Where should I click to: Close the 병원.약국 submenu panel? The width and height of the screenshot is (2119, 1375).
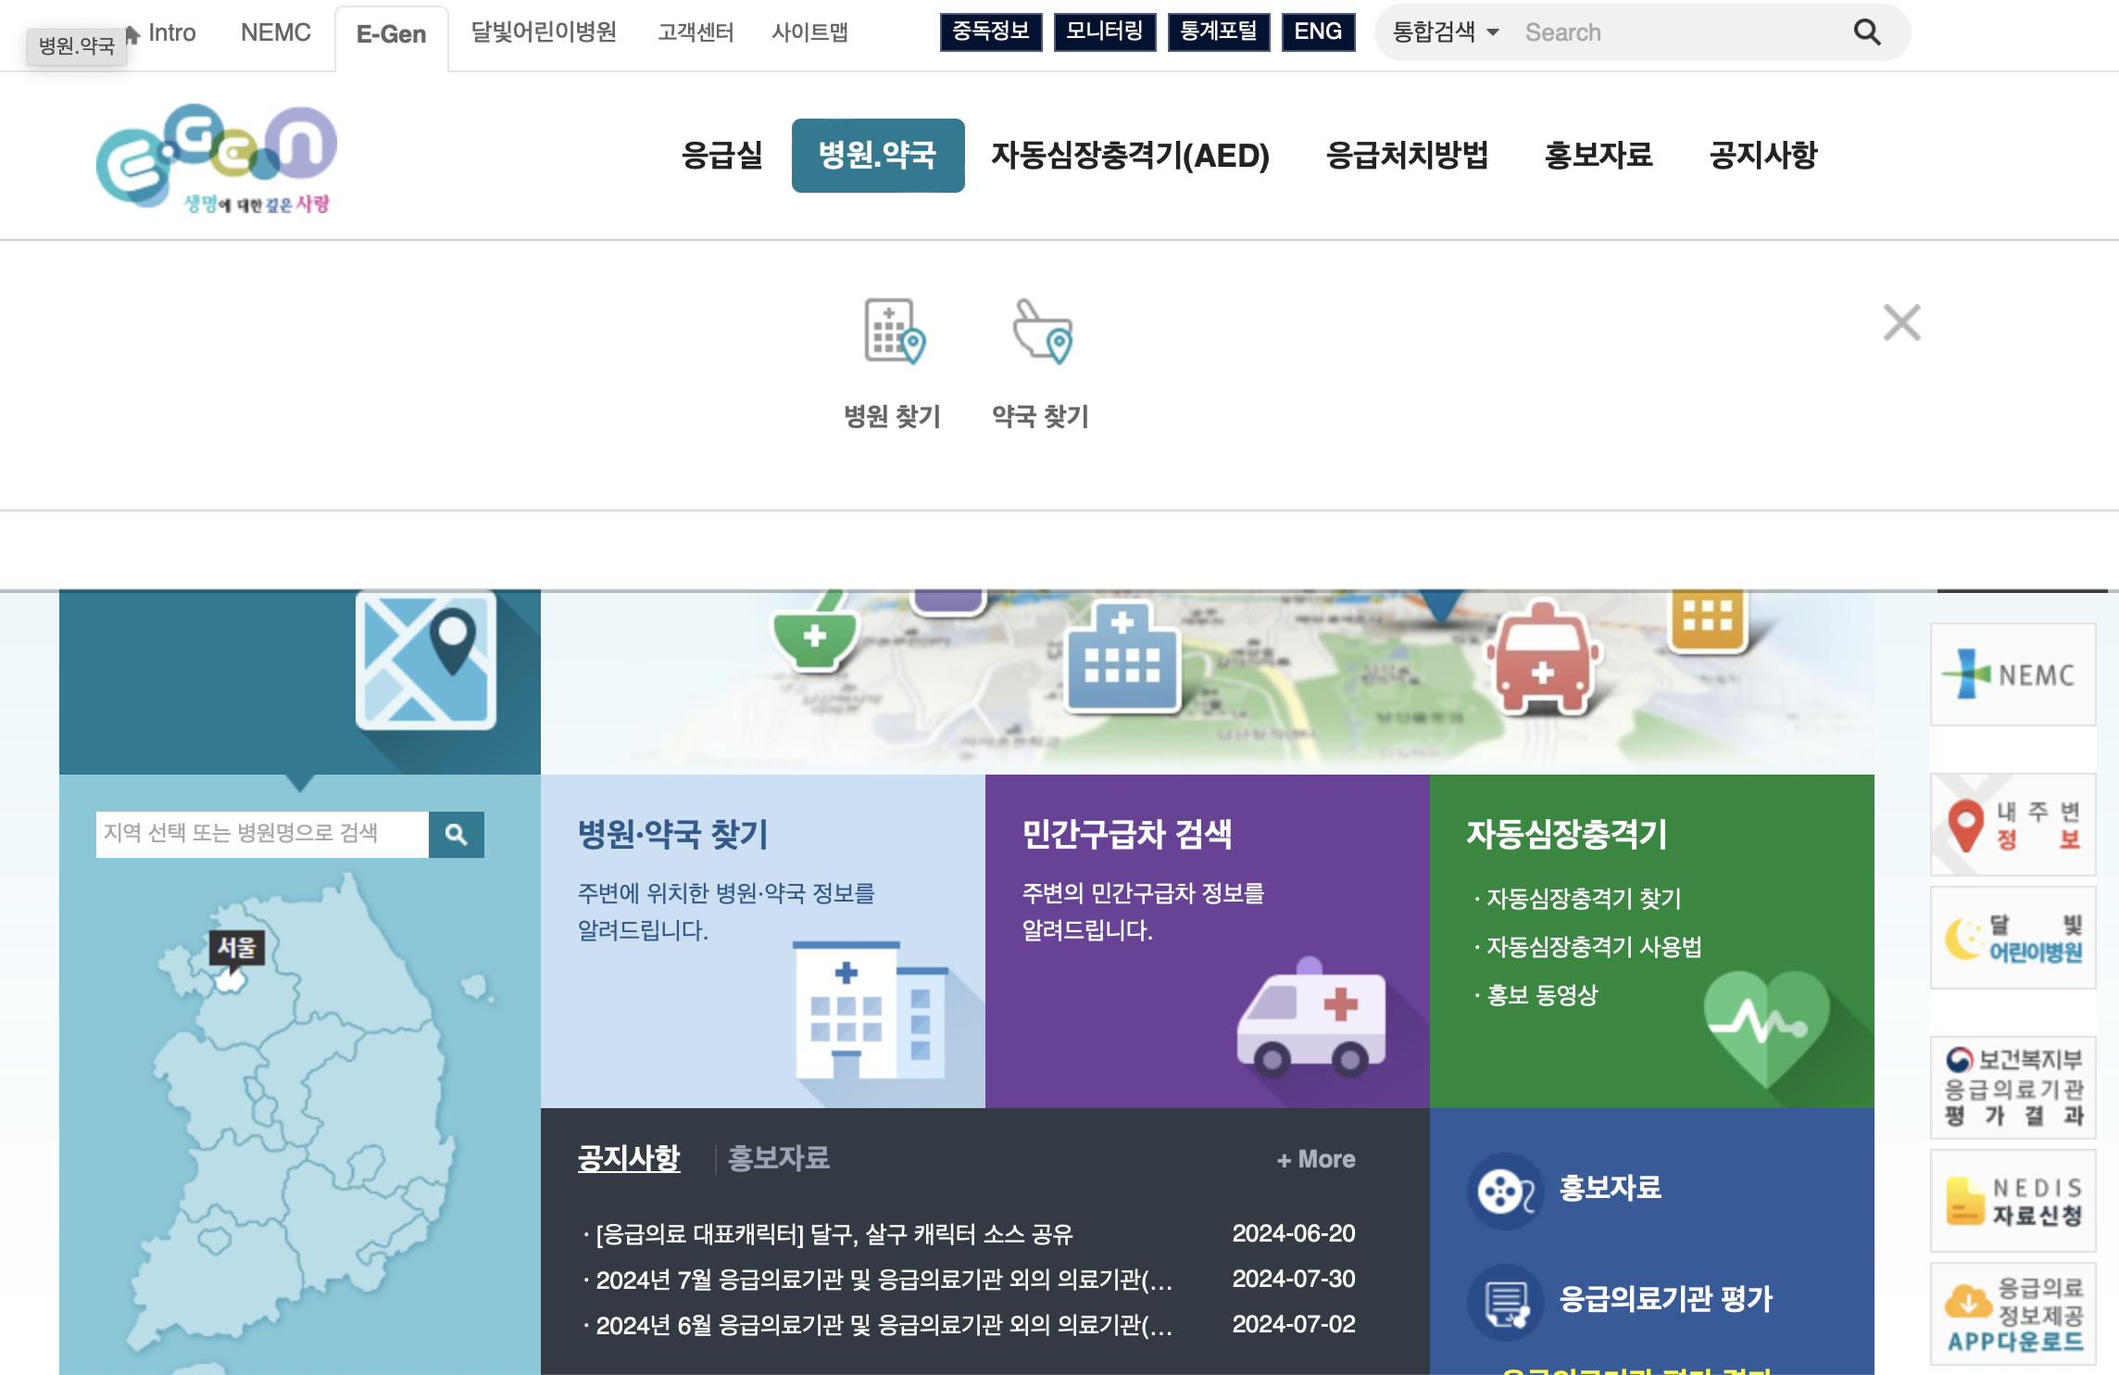[1901, 322]
